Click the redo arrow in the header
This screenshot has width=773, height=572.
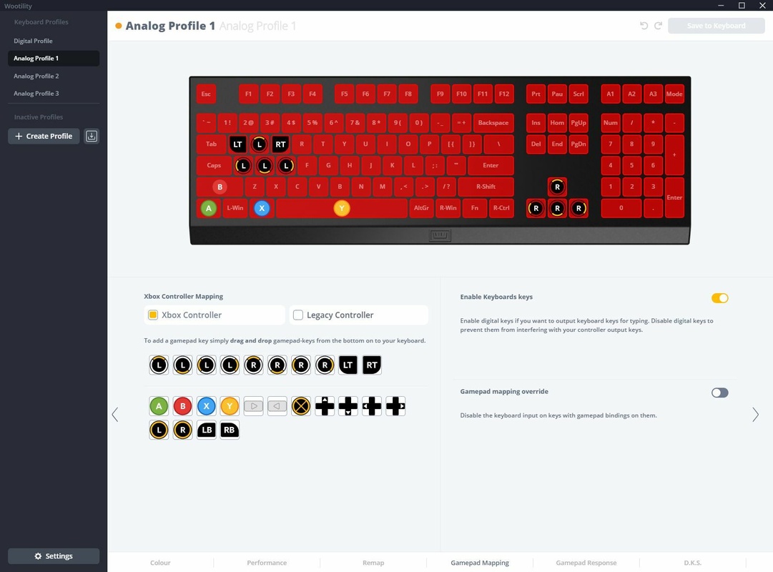tap(658, 25)
